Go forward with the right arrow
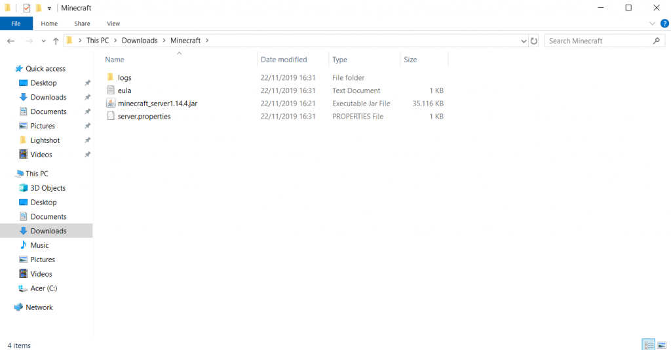Viewport: 671px width, 350px height. point(29,41)
